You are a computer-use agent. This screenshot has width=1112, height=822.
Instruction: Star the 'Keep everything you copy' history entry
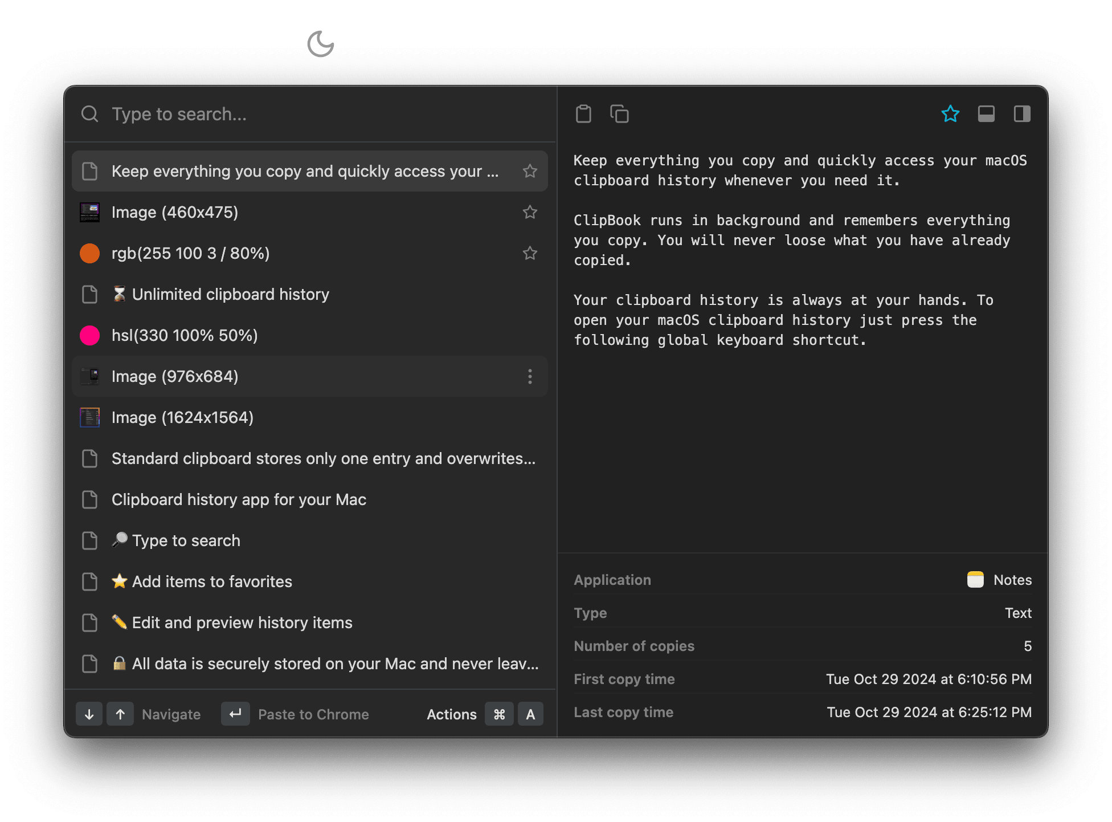pyautogui.click(x=529, y=170)
